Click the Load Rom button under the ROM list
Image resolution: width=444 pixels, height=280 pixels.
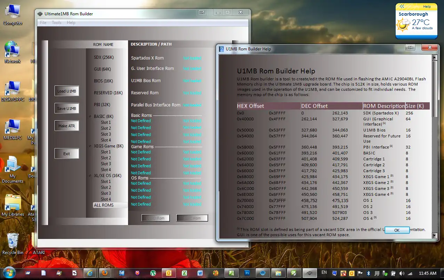point(156,218)
